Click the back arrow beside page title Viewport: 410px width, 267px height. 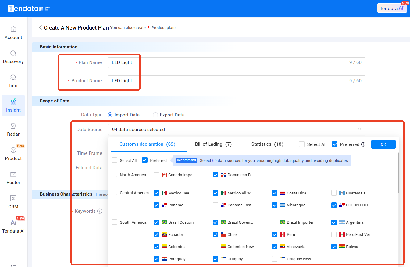[x=40, y=27]
